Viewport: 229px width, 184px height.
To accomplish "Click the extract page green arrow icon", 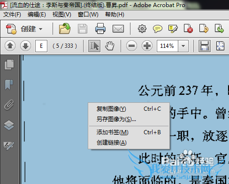I will point(219,29).
